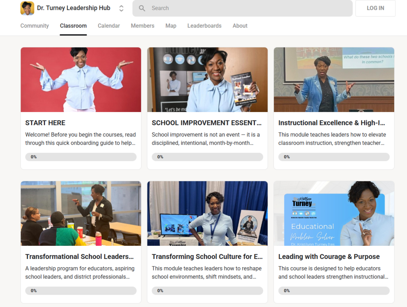Select Leading with Courage & Purpose title
The width and height of the screenshot is (407, 307).
pyautogui.click(x=329, y=257)
